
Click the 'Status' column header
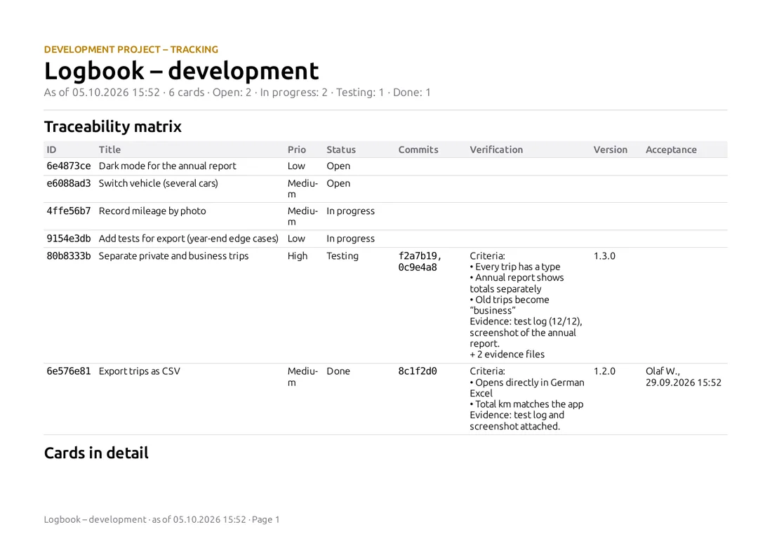[340, 149]
